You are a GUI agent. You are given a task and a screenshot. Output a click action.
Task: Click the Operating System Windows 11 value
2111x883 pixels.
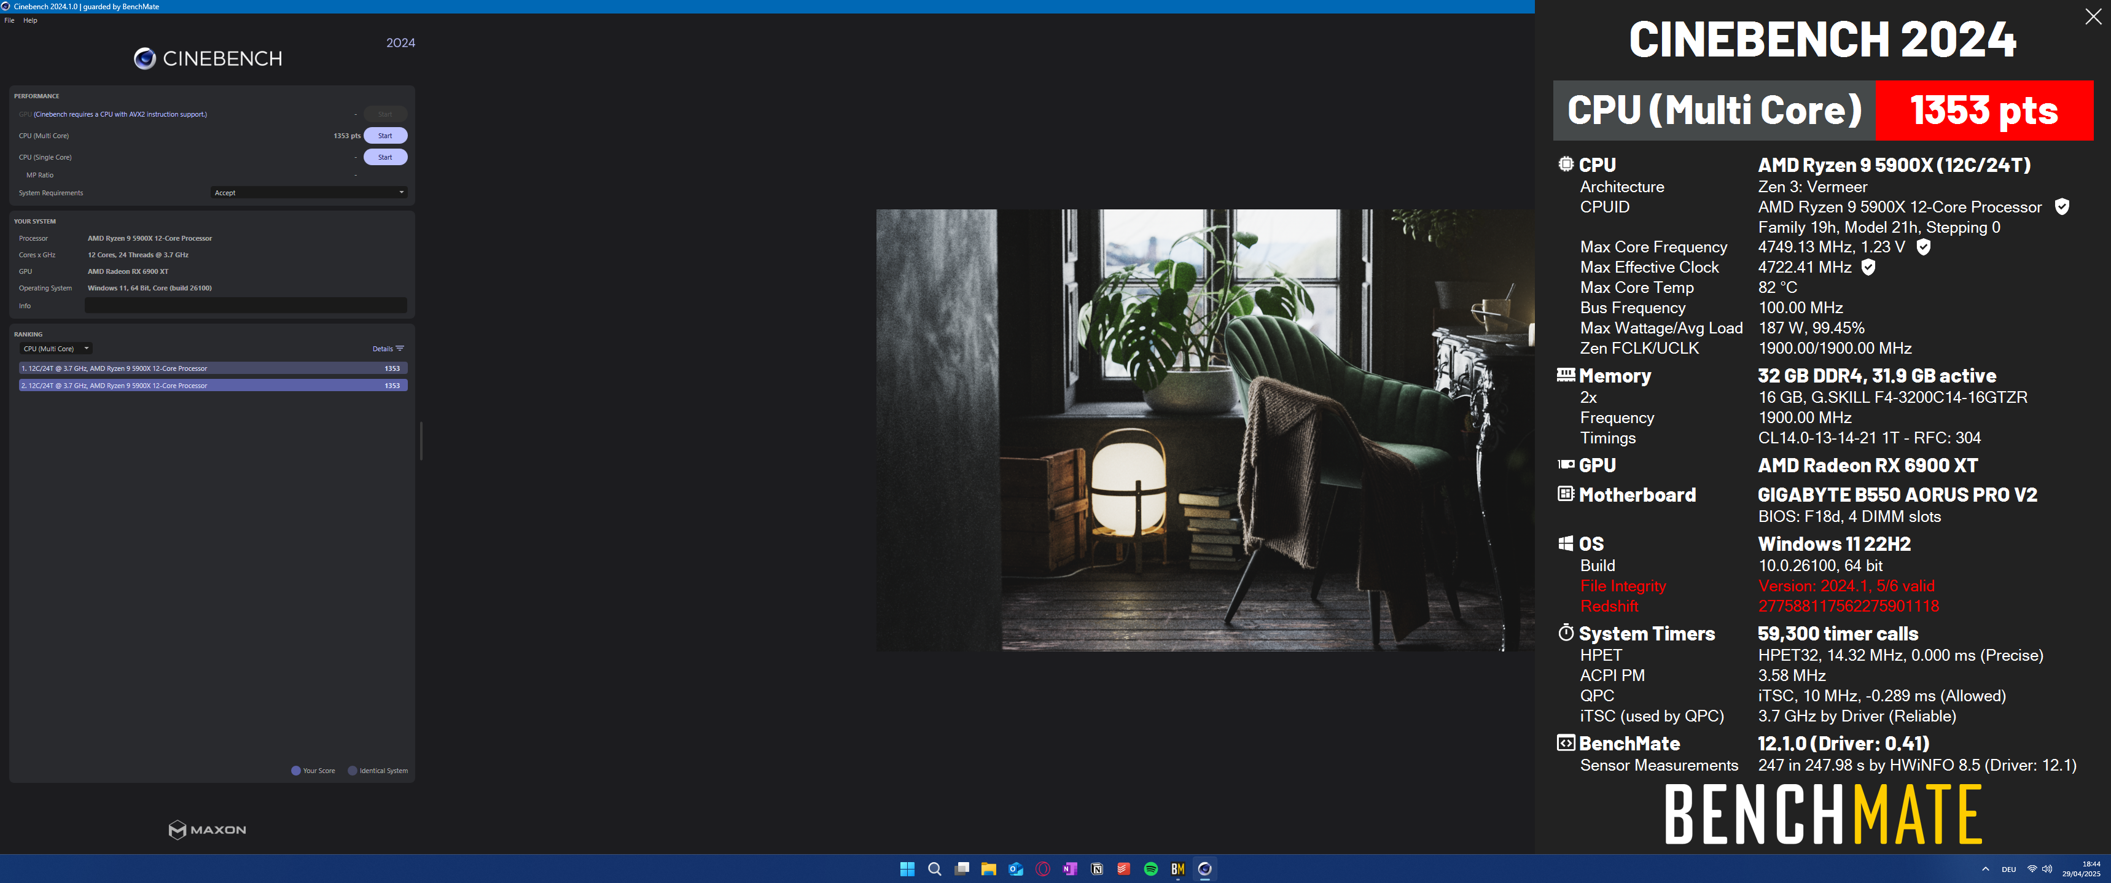click(x=150, y=289)
